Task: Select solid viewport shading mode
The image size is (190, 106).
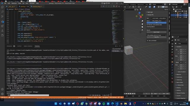Action: pos(163,7)
